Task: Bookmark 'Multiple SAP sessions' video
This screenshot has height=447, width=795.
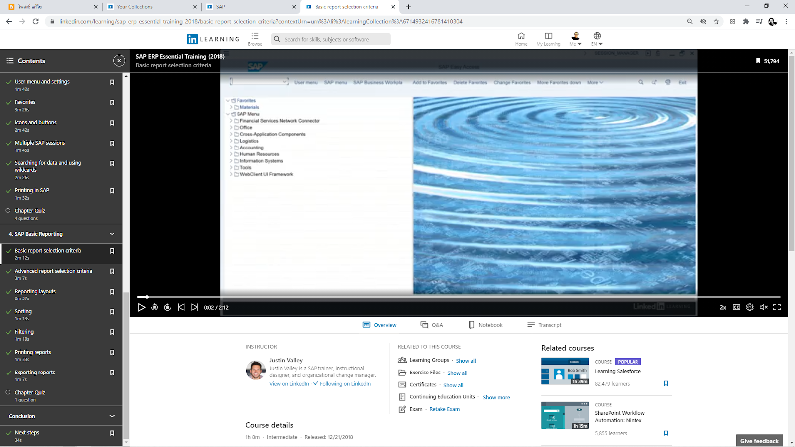Action: click(x=112, y=144)
